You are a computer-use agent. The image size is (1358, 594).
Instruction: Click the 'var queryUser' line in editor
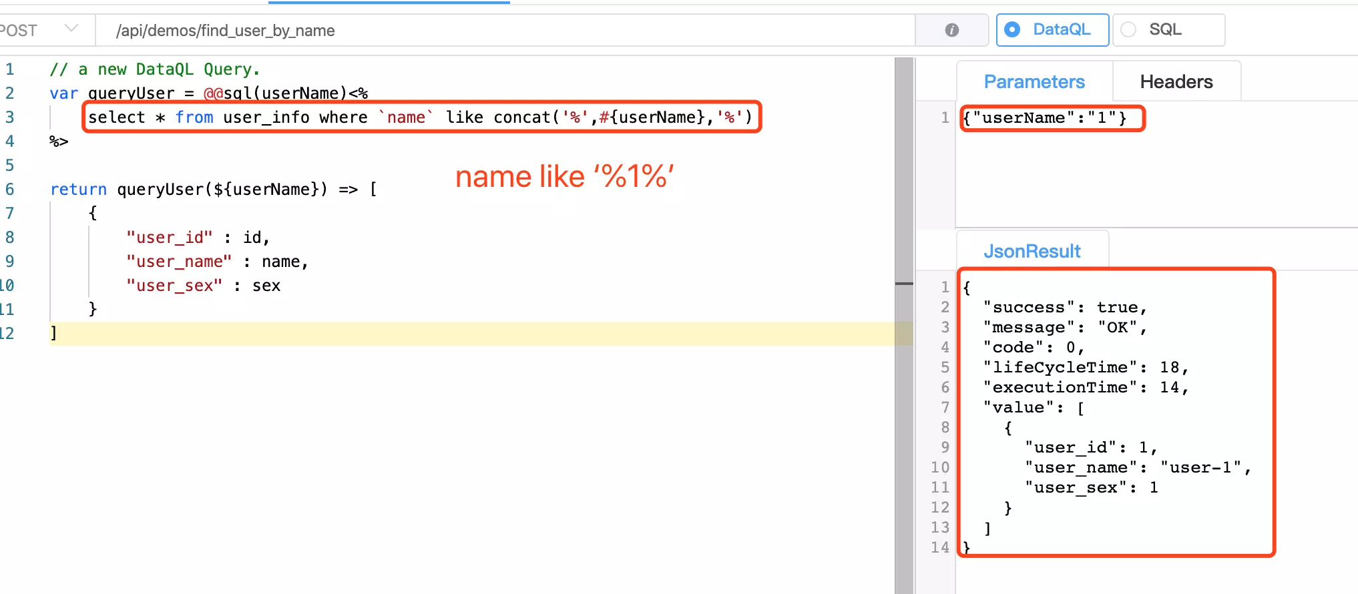[x=208, y=93]
